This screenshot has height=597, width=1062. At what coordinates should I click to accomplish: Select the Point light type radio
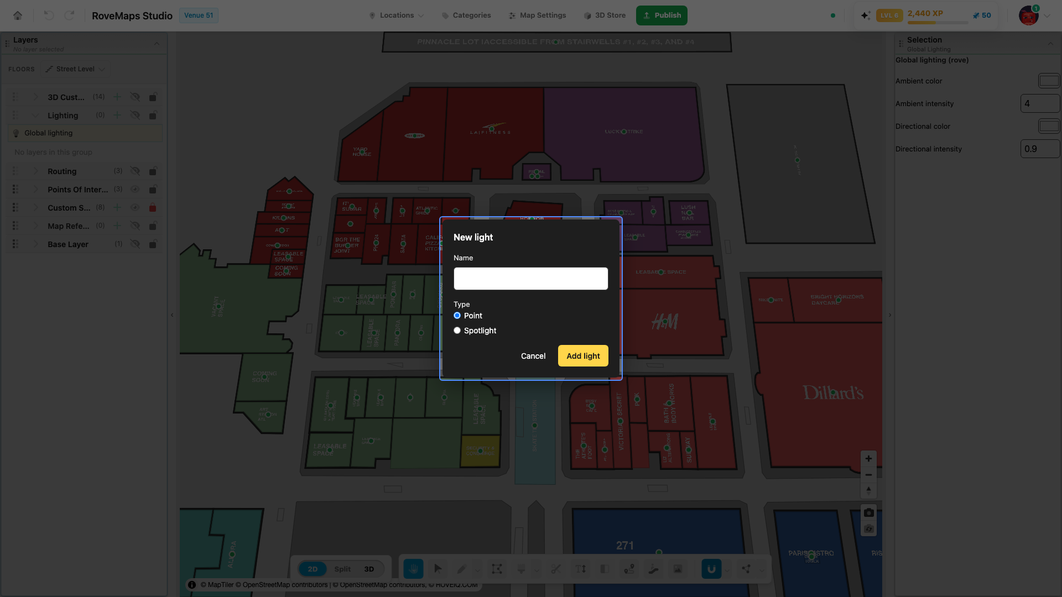457,316
